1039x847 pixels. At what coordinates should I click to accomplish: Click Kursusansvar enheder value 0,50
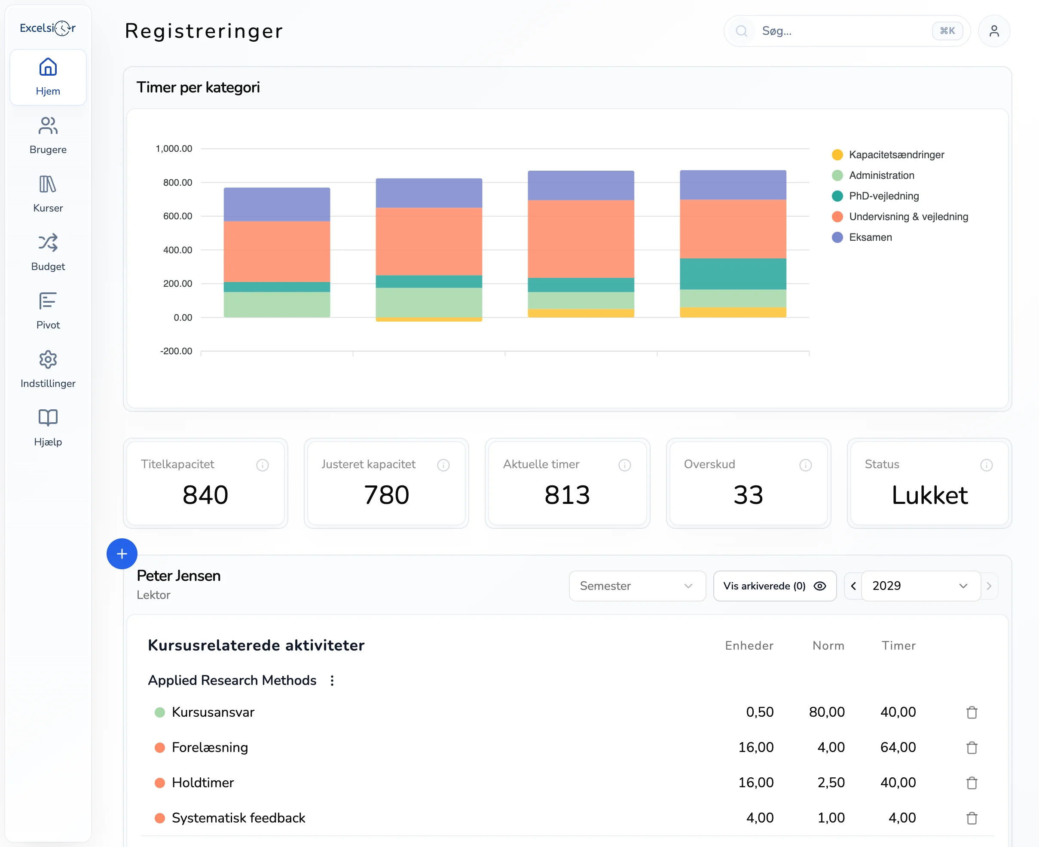coord(760,712)
